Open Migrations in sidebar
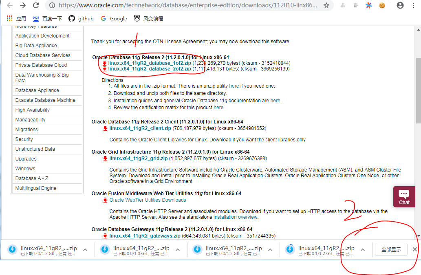This screenshot has width=421, height=275. (x=47, y=130)
